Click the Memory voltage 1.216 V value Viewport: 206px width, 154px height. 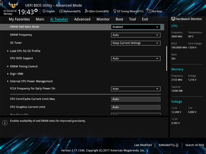tap(192, 80)
